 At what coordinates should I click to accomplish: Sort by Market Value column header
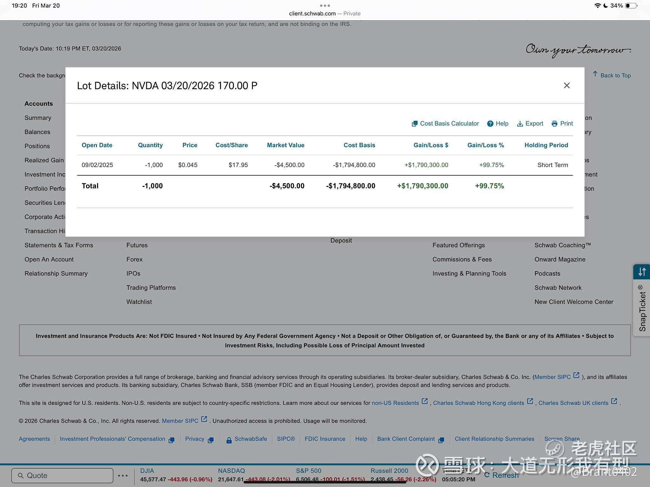[x=285, y=145]
